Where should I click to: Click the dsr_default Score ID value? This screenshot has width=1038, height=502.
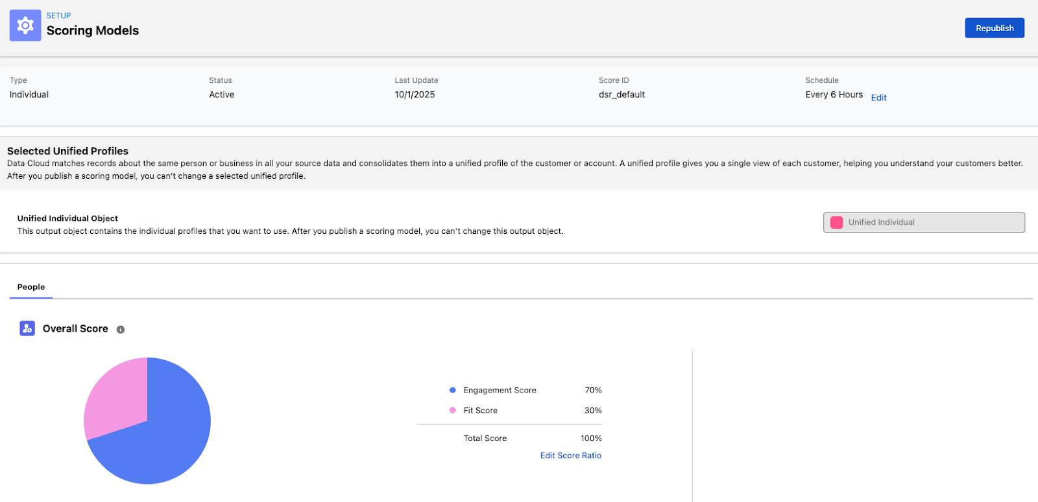click(x=622, y=95)
